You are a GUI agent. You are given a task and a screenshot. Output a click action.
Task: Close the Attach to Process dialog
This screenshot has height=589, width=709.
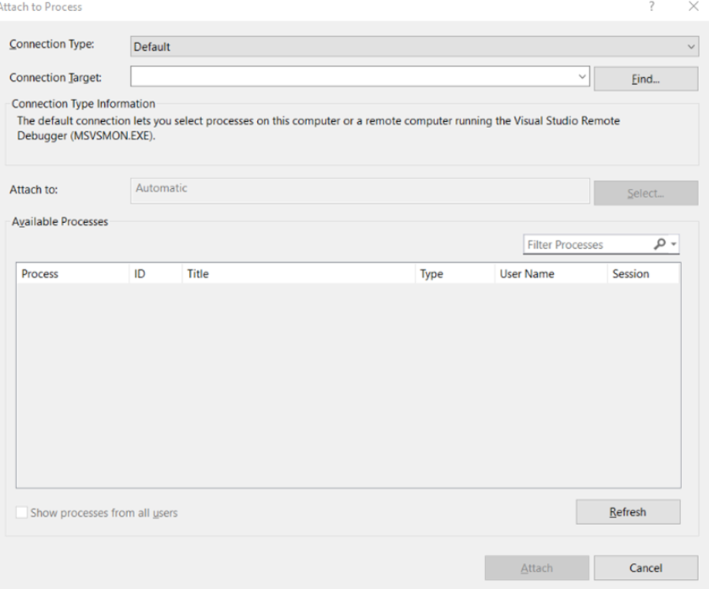pos(693,6)
